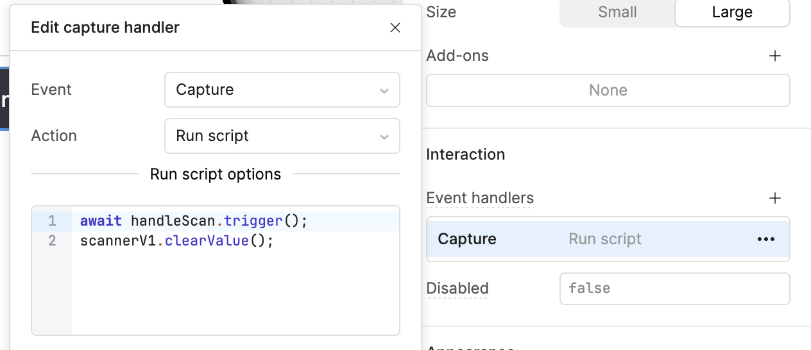Click the Disabled property label

tap(457, 288)
